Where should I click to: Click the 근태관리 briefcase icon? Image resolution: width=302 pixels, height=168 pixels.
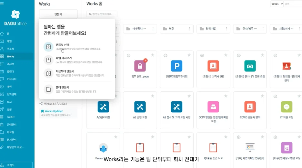point(2,125)
